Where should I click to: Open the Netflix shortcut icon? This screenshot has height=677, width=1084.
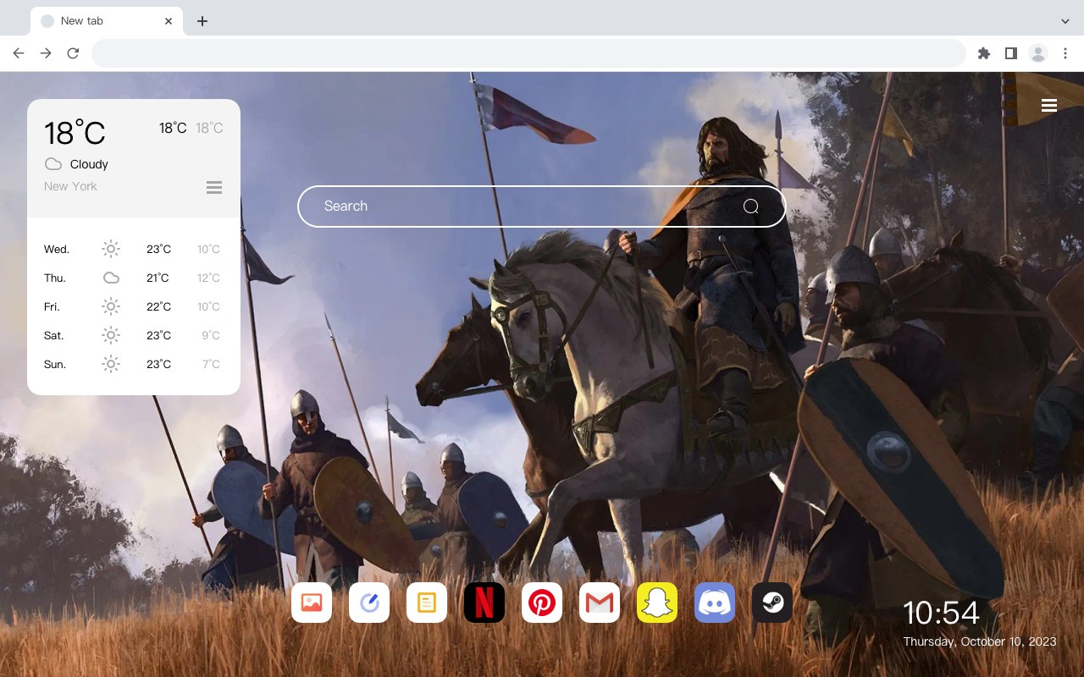click(484, 603)
